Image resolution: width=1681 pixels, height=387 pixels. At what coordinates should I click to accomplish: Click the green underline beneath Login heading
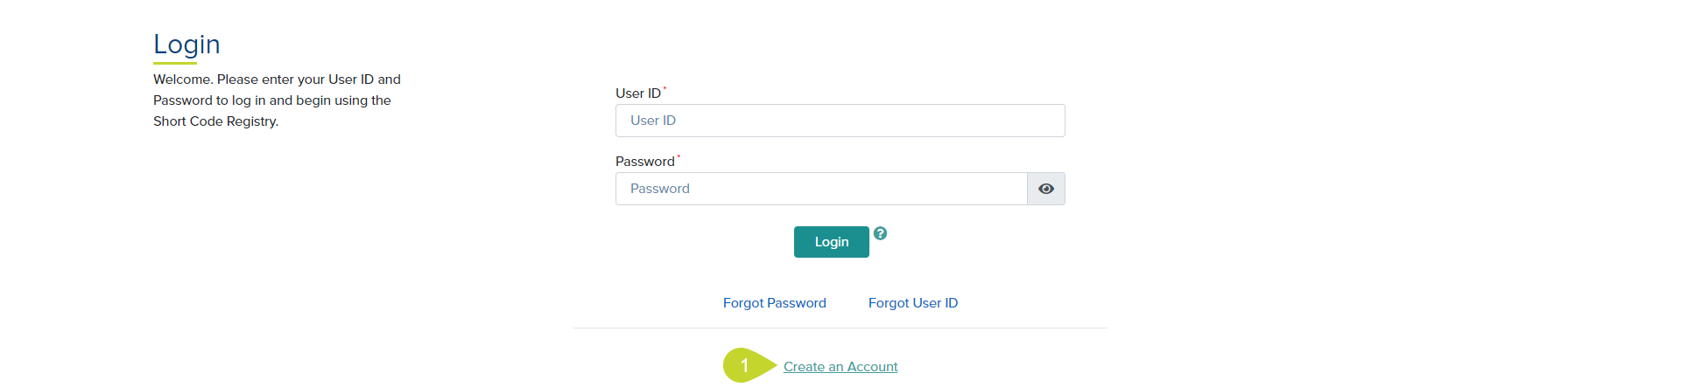pyautogui.click(x=175, y=63)
